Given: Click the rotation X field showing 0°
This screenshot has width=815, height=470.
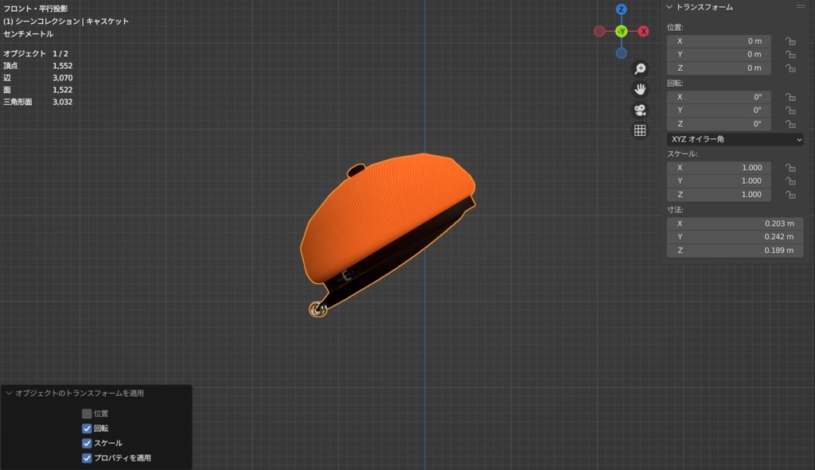Looking at the screenshot, I should pyautogui.click(x=719, y=97).
